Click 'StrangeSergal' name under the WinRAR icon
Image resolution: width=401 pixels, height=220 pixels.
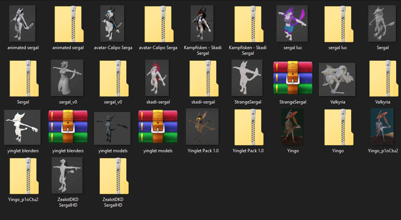[x=293, y=102]
